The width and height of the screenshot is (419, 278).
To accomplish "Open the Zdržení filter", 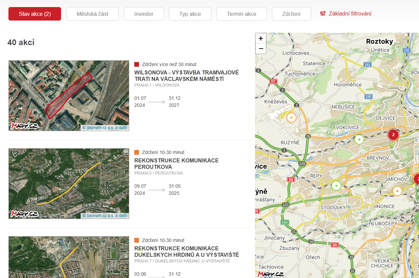I will [x=291, y=14].
